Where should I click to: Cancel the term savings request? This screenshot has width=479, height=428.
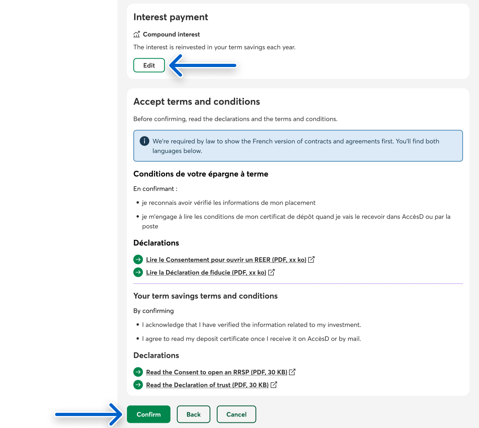tap(236, 414)
